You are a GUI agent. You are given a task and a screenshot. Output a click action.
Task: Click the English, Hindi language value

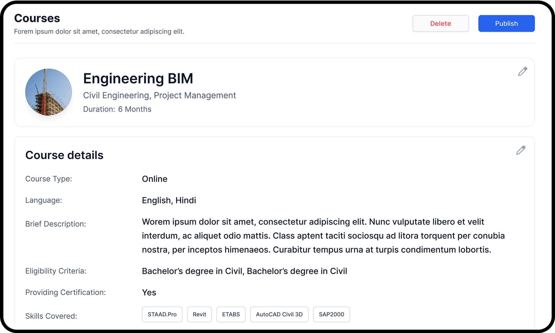click(169, 200)
